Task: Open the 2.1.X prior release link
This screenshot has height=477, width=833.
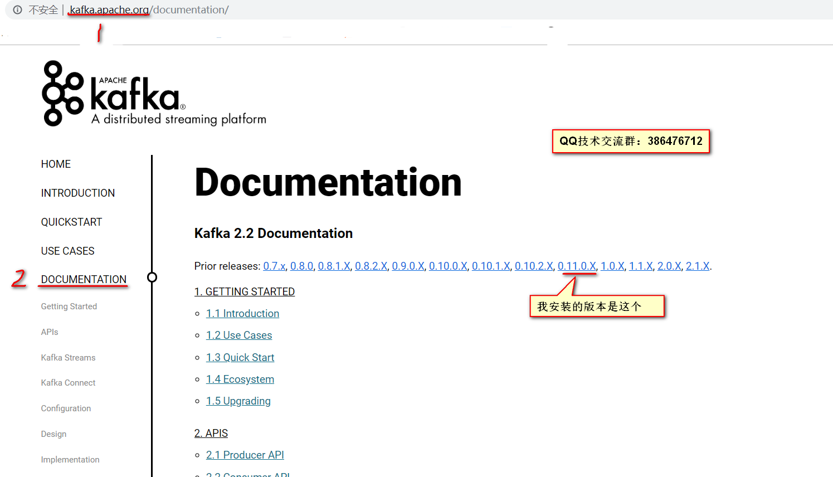Action: 698,266
